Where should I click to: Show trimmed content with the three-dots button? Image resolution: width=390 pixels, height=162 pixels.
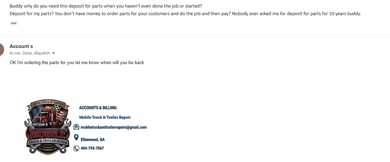[14, 23]
